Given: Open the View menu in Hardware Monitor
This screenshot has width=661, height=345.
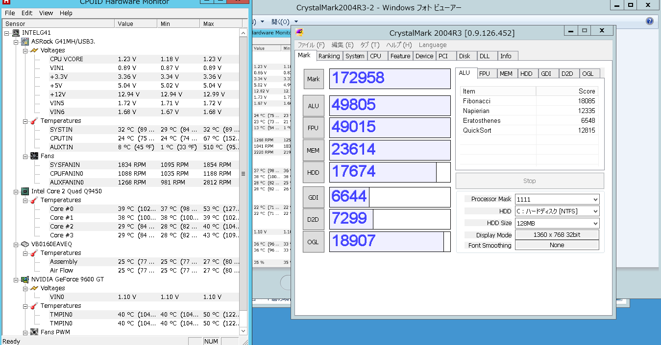Looking at the screenshot, I should (x=46, y=13).
